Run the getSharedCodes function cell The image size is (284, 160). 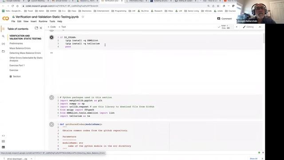51,124
